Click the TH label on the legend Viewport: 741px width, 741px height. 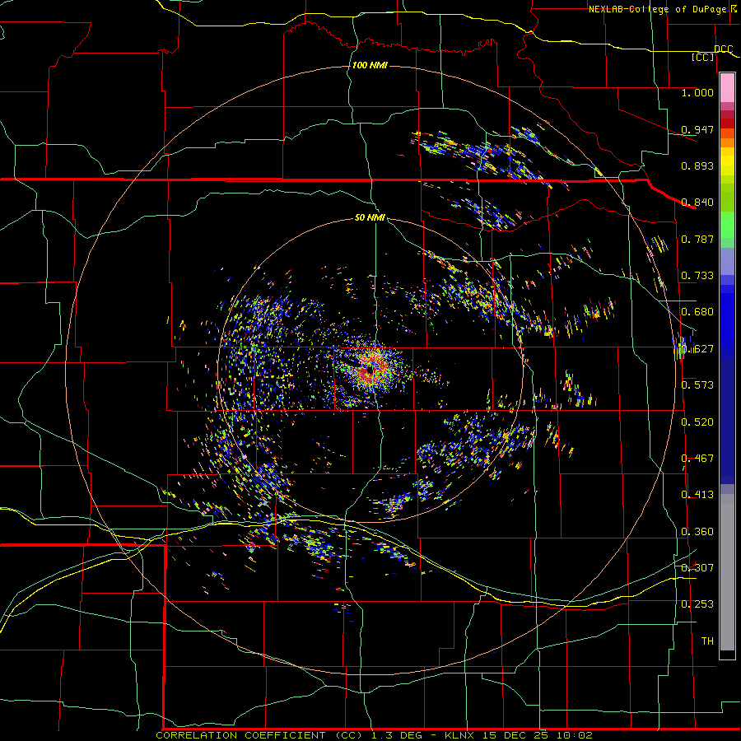pyautogui.click(x=707, y=641)
